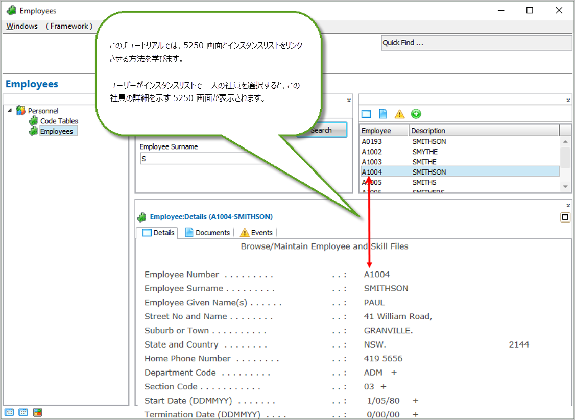This screenshot has width=575, height=420.
Task: Open Code Tables in the tree
Action: click(x=59, y=121)
